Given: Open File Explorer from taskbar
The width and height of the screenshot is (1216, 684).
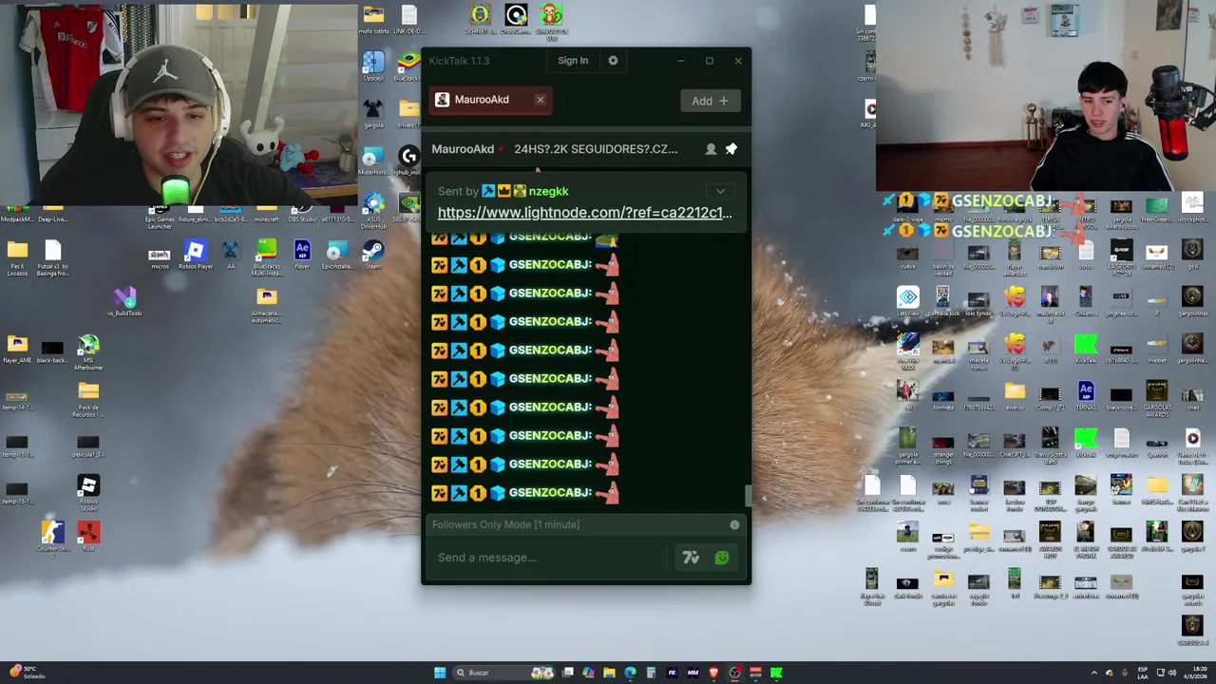Looking at the screenshot, I should pyautogui.click(x=609, y=673).
